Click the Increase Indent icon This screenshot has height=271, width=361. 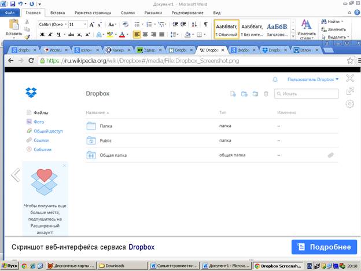(183, 24)
